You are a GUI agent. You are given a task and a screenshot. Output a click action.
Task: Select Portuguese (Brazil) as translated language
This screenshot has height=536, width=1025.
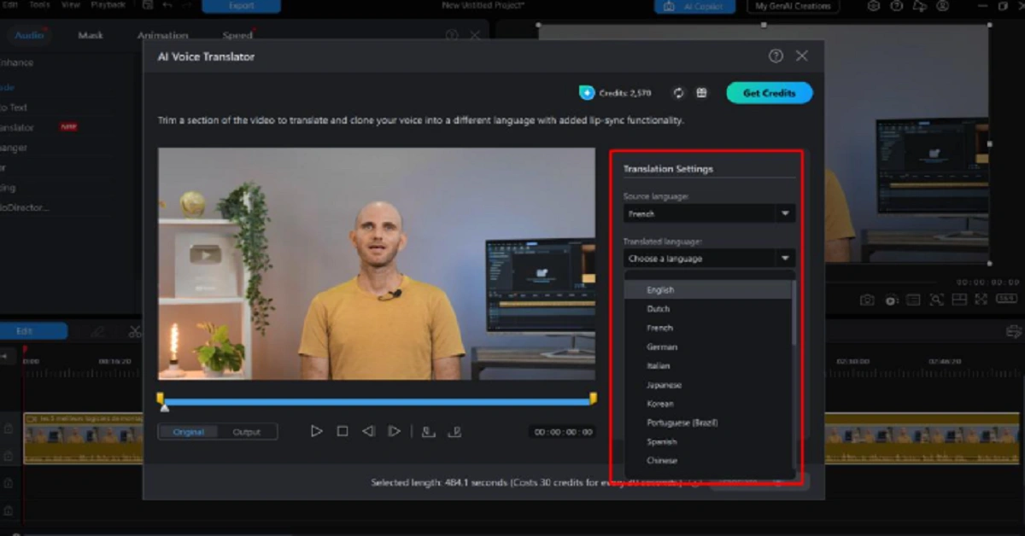point(682,422)
